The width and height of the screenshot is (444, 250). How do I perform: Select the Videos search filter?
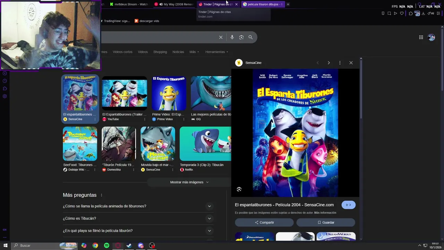tap(143, 52)
